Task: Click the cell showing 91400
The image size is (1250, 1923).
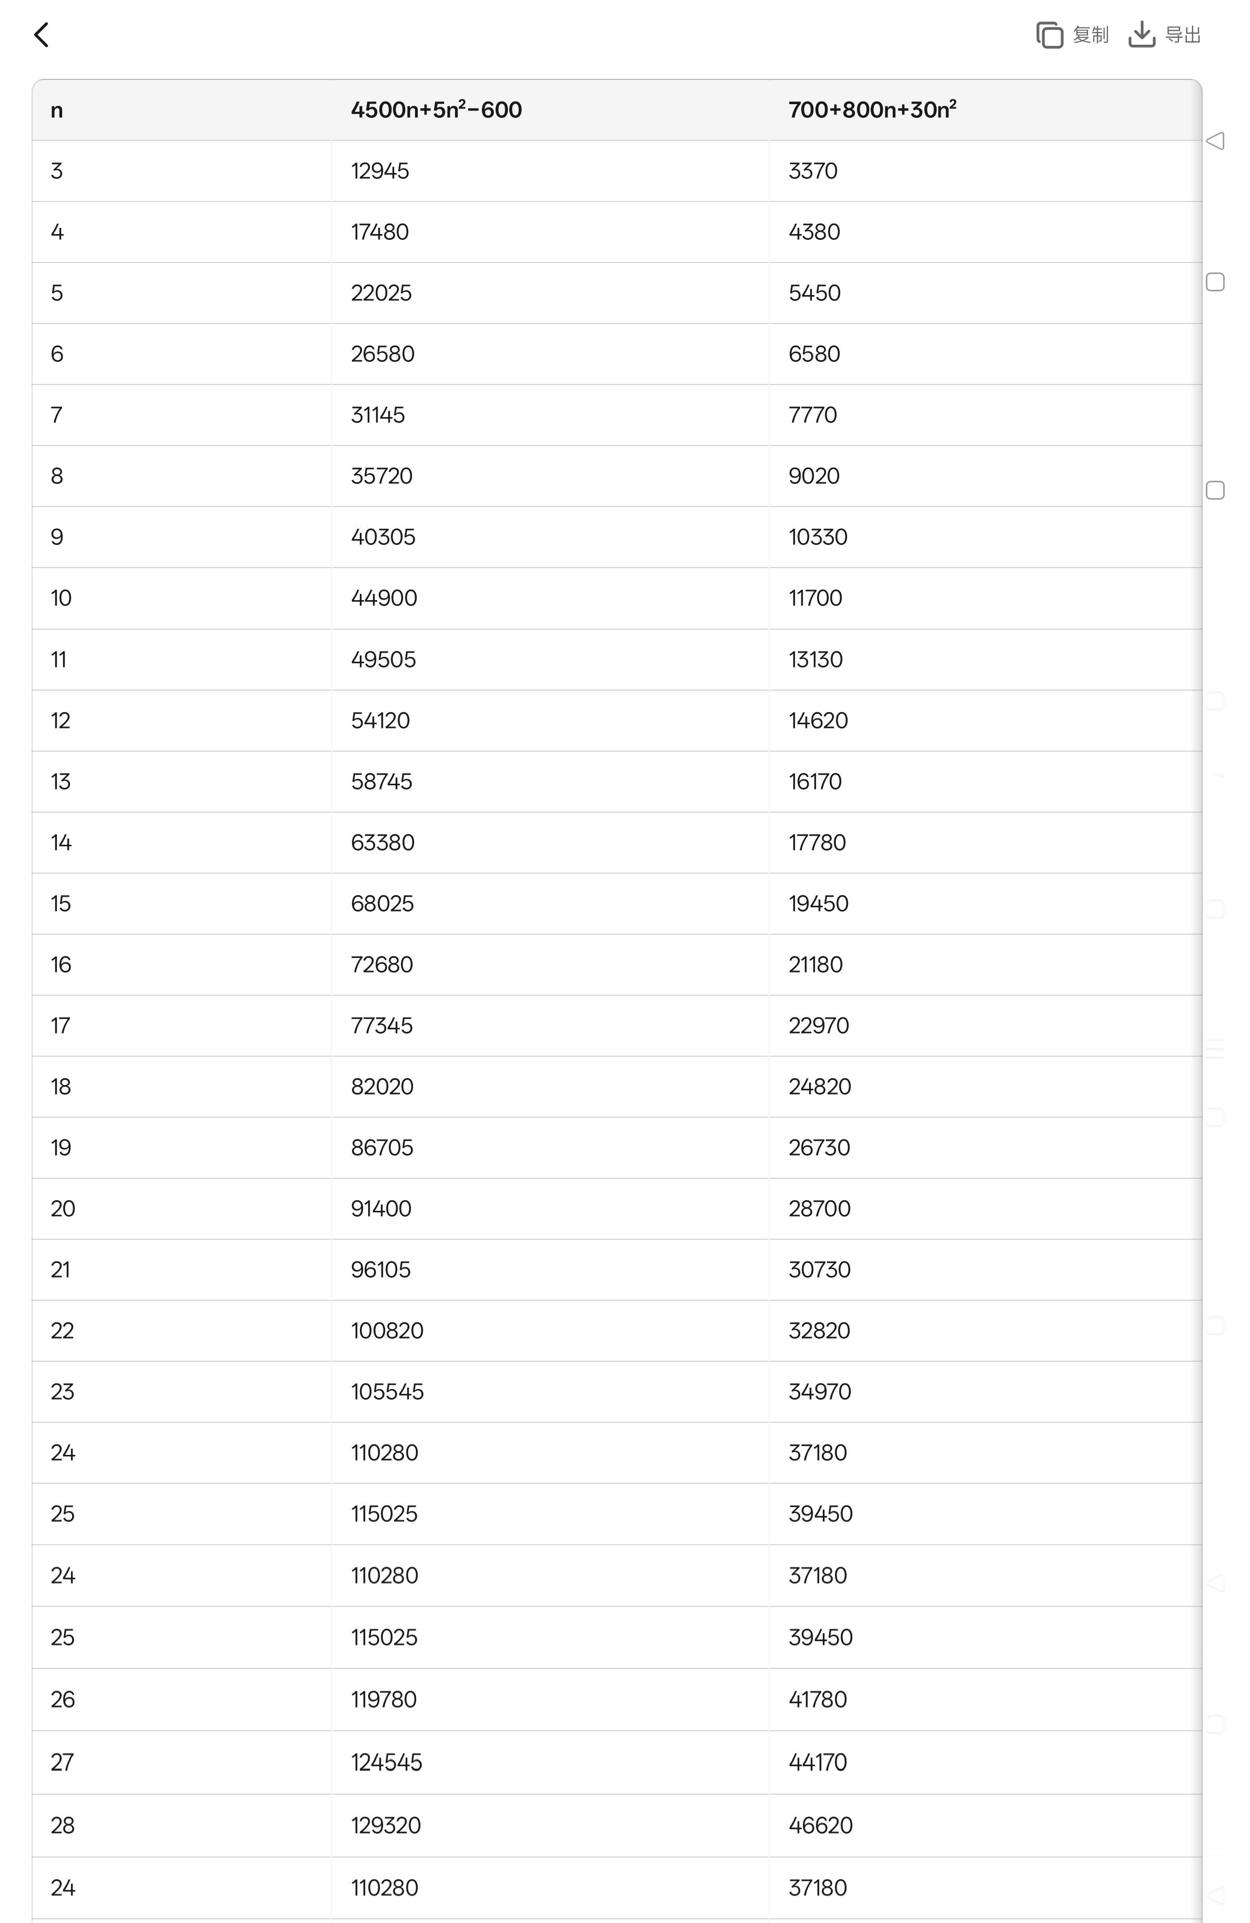Action: click(x=381, y=1209)
